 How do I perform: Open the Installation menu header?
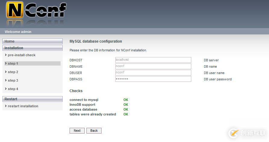click(33, 48)
